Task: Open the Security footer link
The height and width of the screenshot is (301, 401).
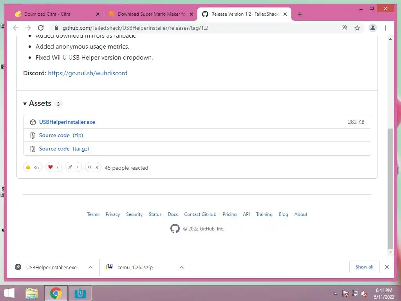Action: tap(134, 214)
